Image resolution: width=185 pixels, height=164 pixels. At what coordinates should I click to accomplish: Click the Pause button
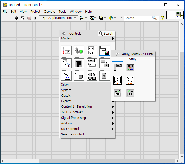pos(35,18)
